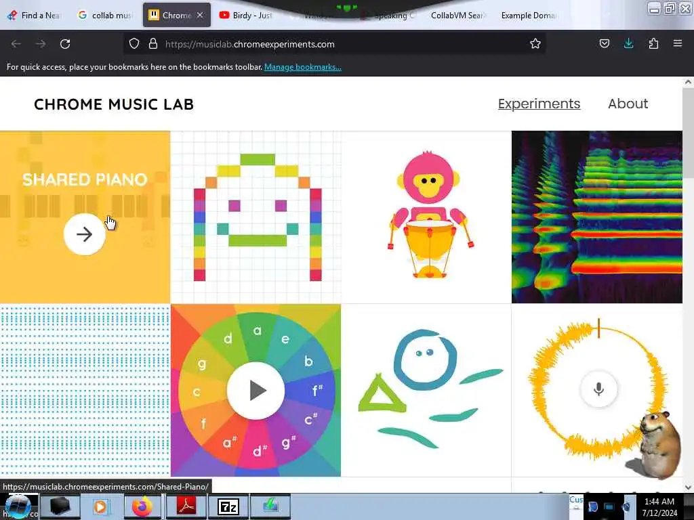
Task: Switch to the 'Find a Nea' tab
Action: click(x=35, y=15)
